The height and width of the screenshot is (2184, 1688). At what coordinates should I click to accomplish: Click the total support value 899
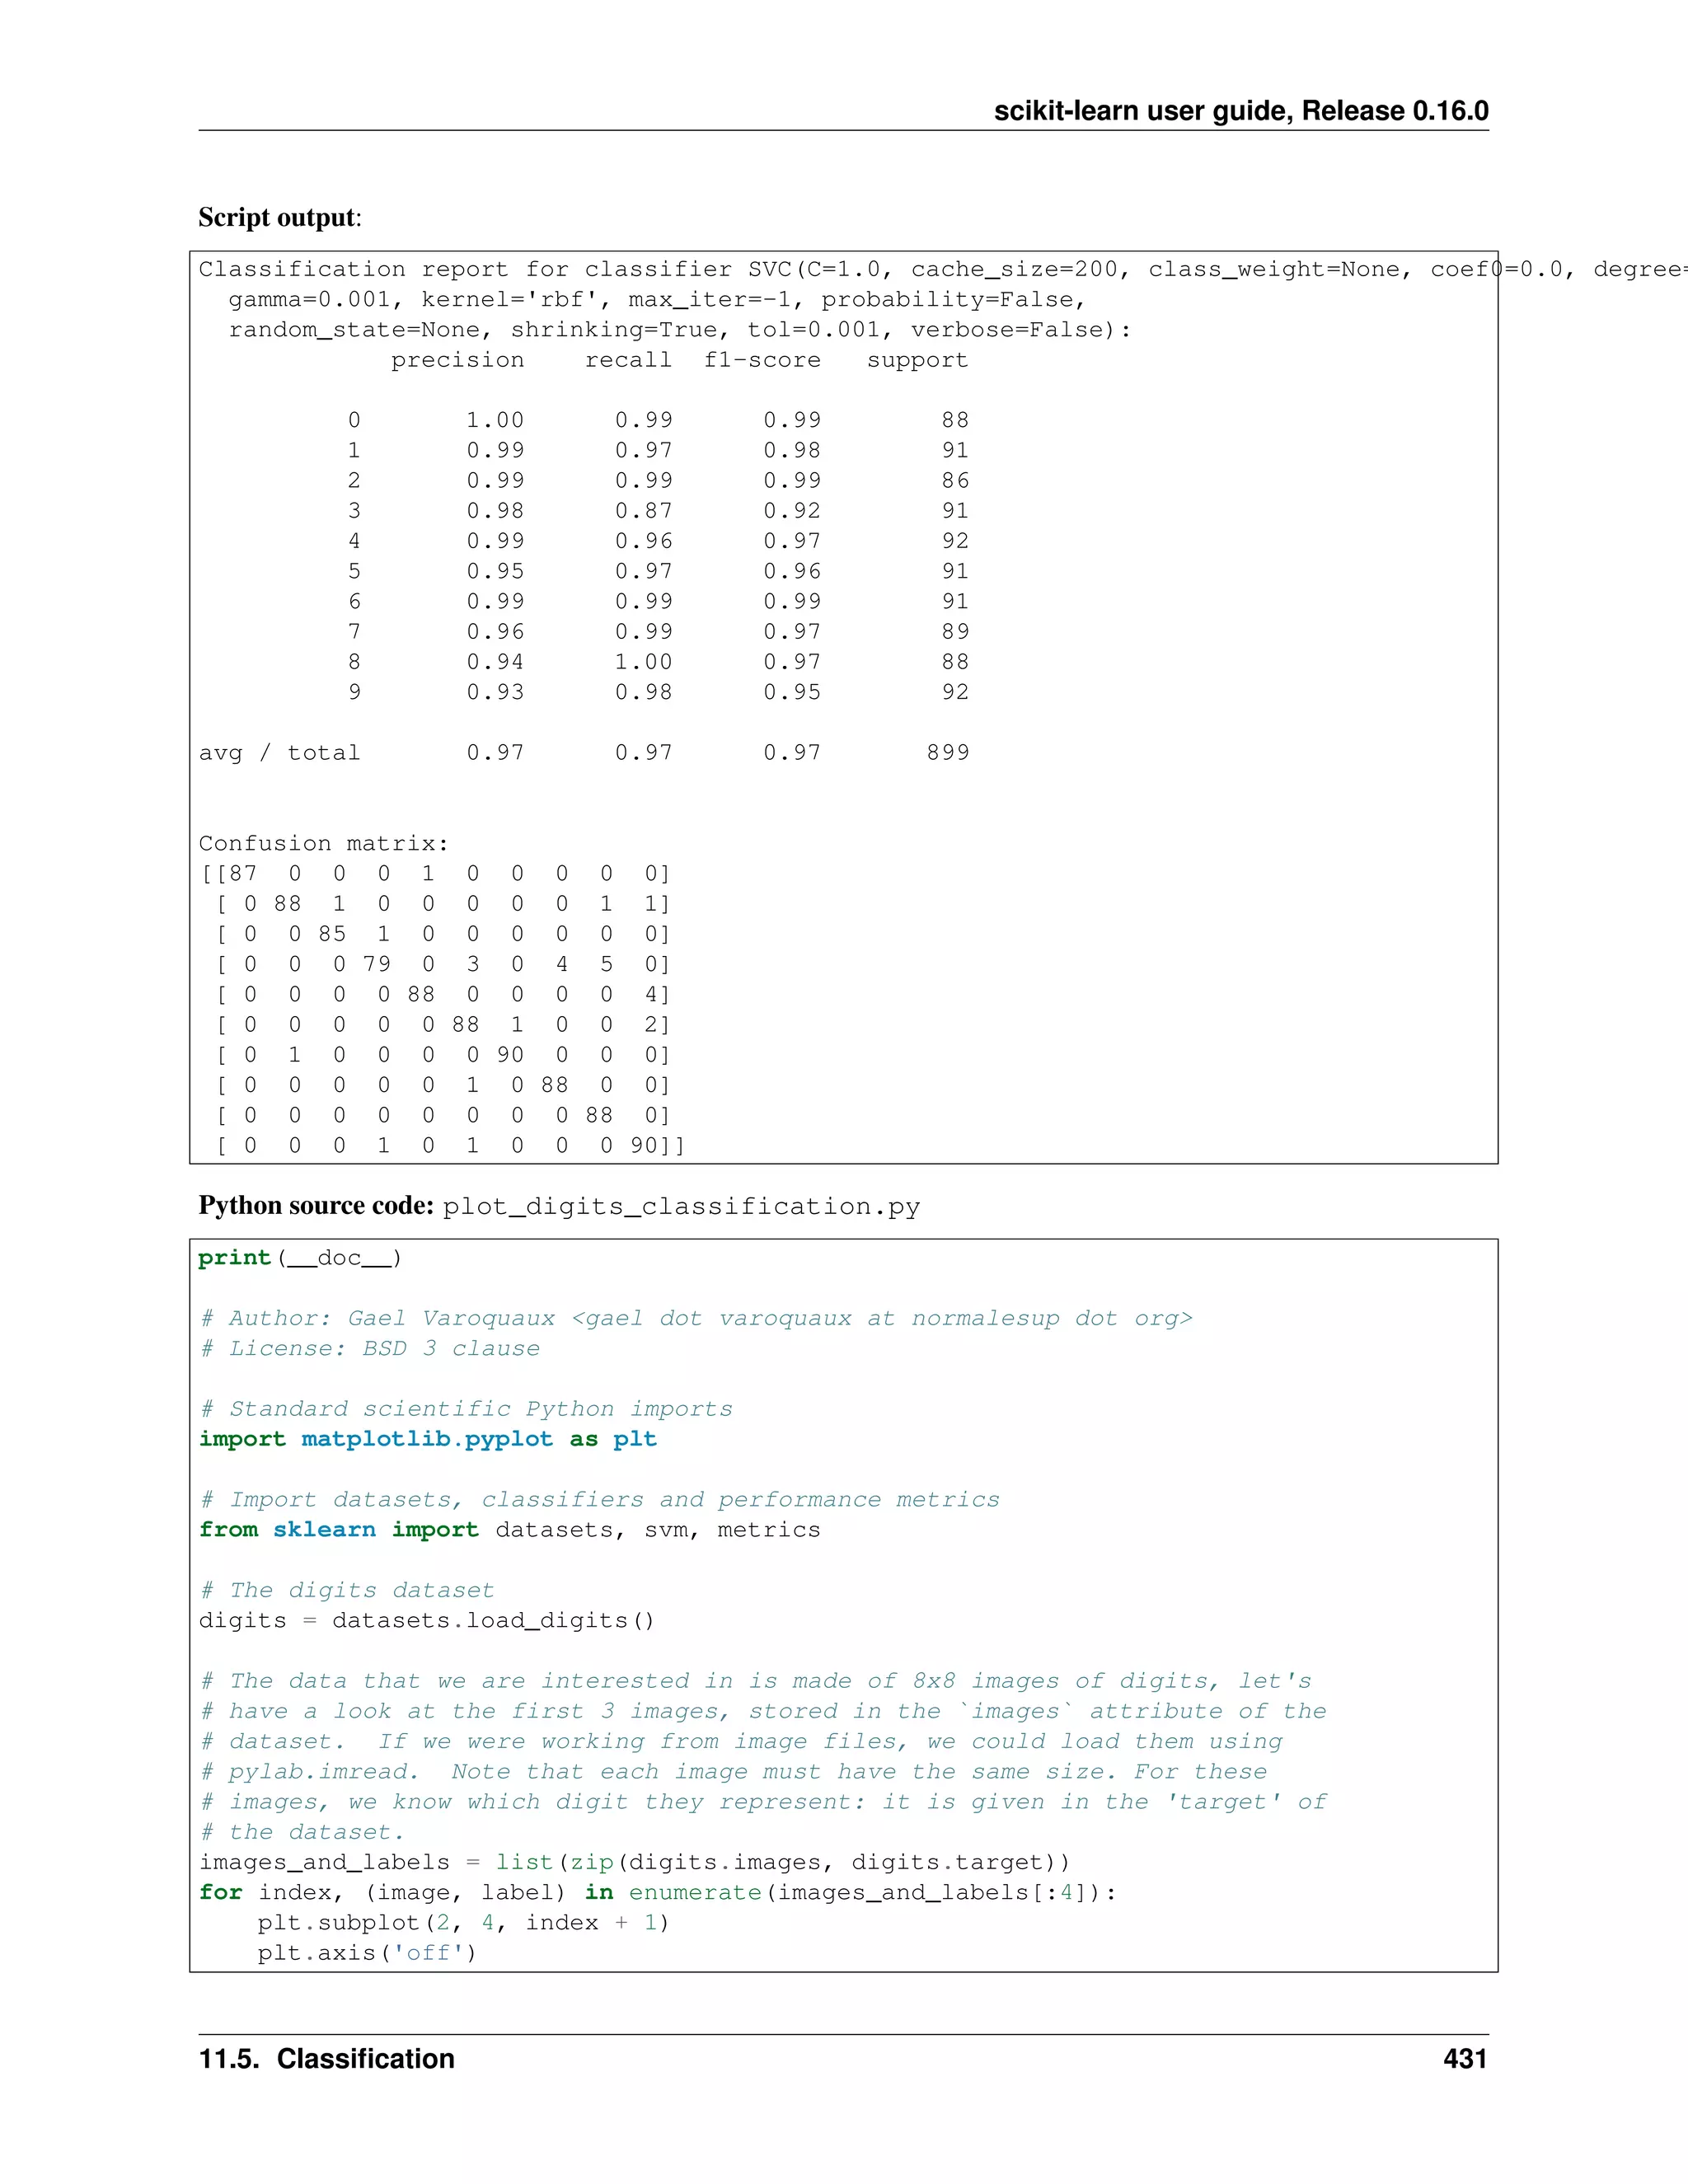pos(947,752)
